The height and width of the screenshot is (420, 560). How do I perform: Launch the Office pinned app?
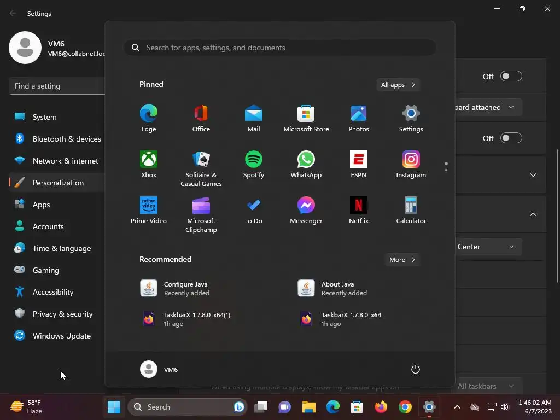point(201,119)
